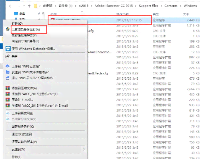Open Support Files breadcrumb

[x=148, y=6]
